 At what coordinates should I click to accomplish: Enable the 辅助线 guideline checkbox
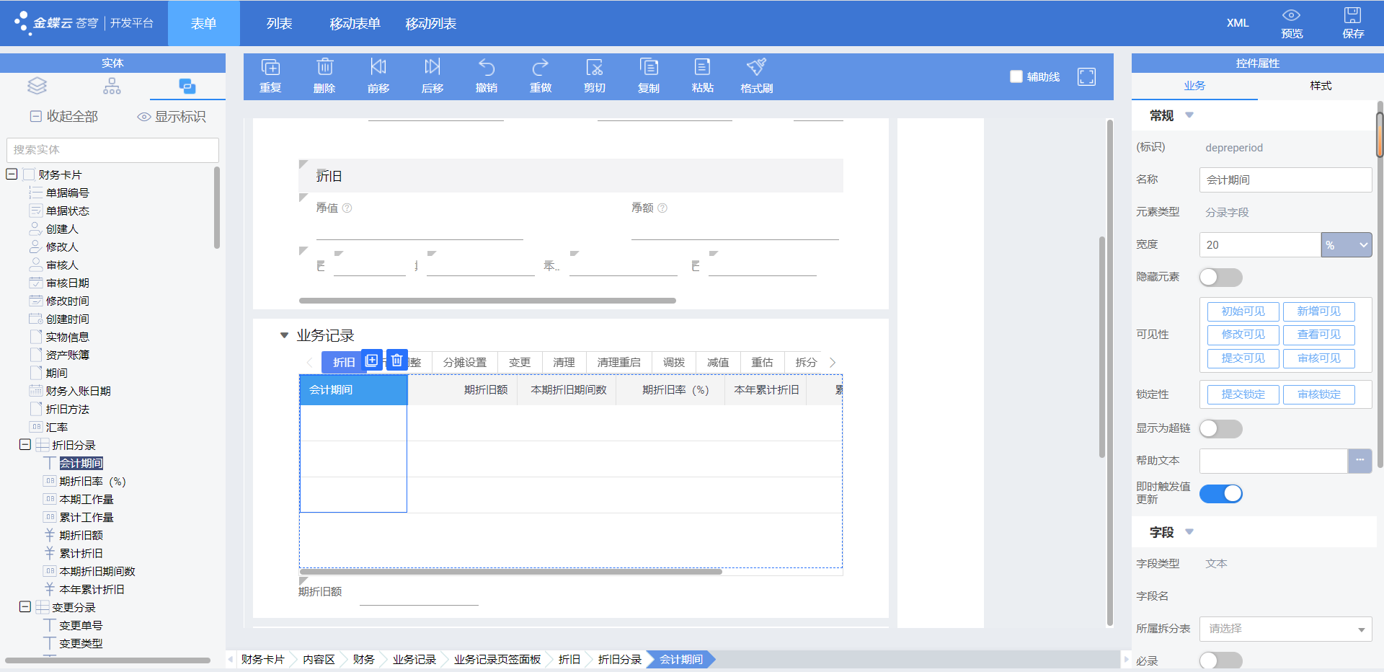[x=1016, y=76]
